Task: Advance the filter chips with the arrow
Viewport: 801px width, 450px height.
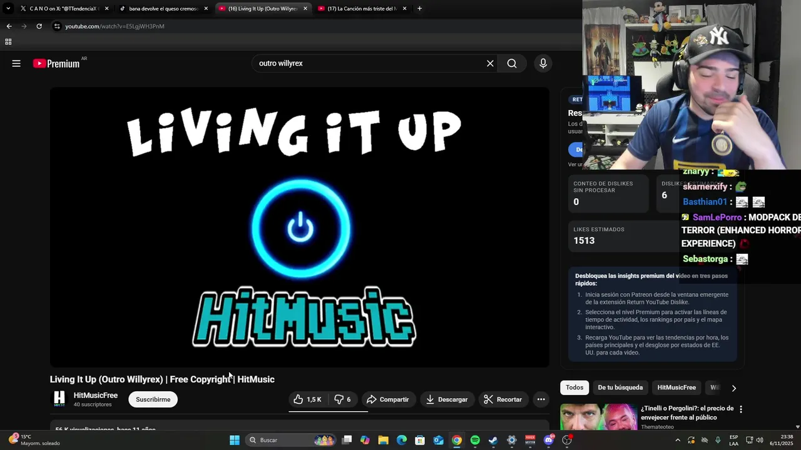Action: coord(733,388)
